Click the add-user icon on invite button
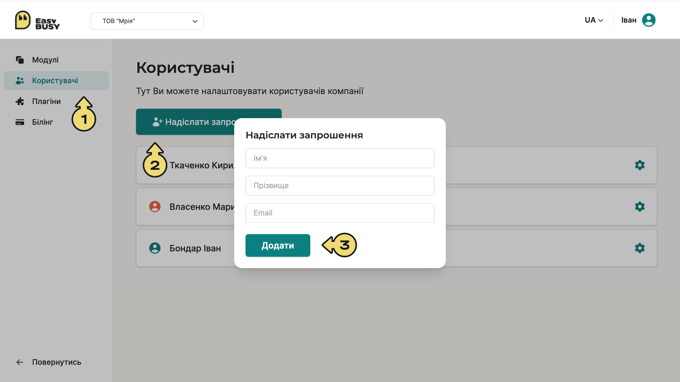 coord(157,122)
